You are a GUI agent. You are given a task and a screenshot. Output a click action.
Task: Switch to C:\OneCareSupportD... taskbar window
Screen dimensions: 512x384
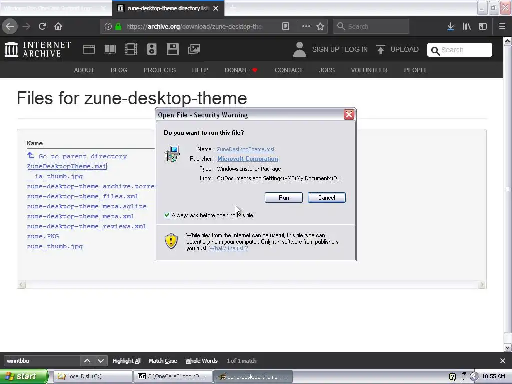click(173, 376)
